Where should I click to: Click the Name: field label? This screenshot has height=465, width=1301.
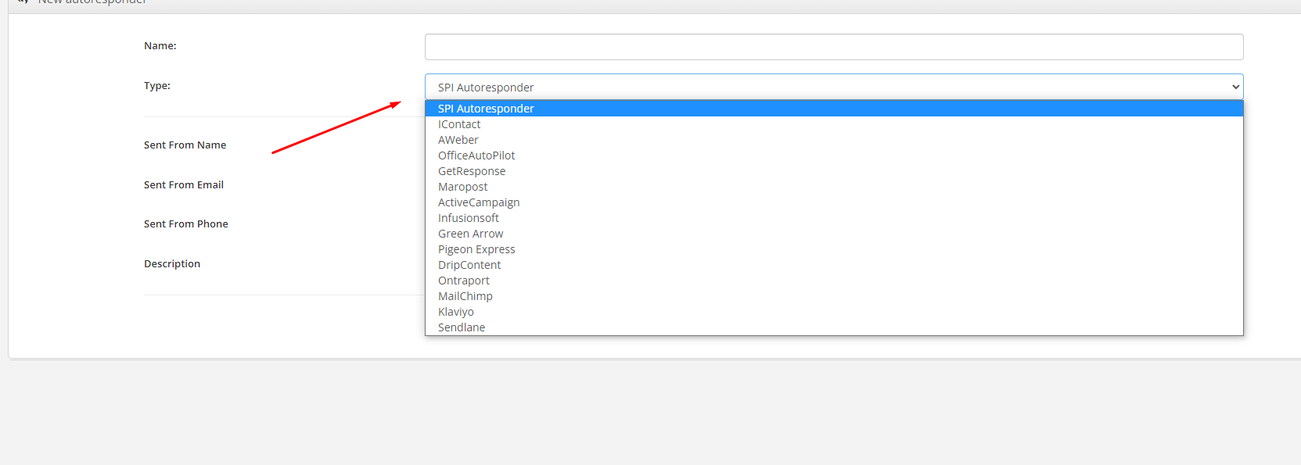160,46
